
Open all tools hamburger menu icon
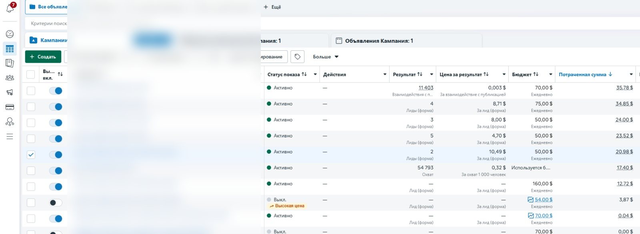pos(10,137)
